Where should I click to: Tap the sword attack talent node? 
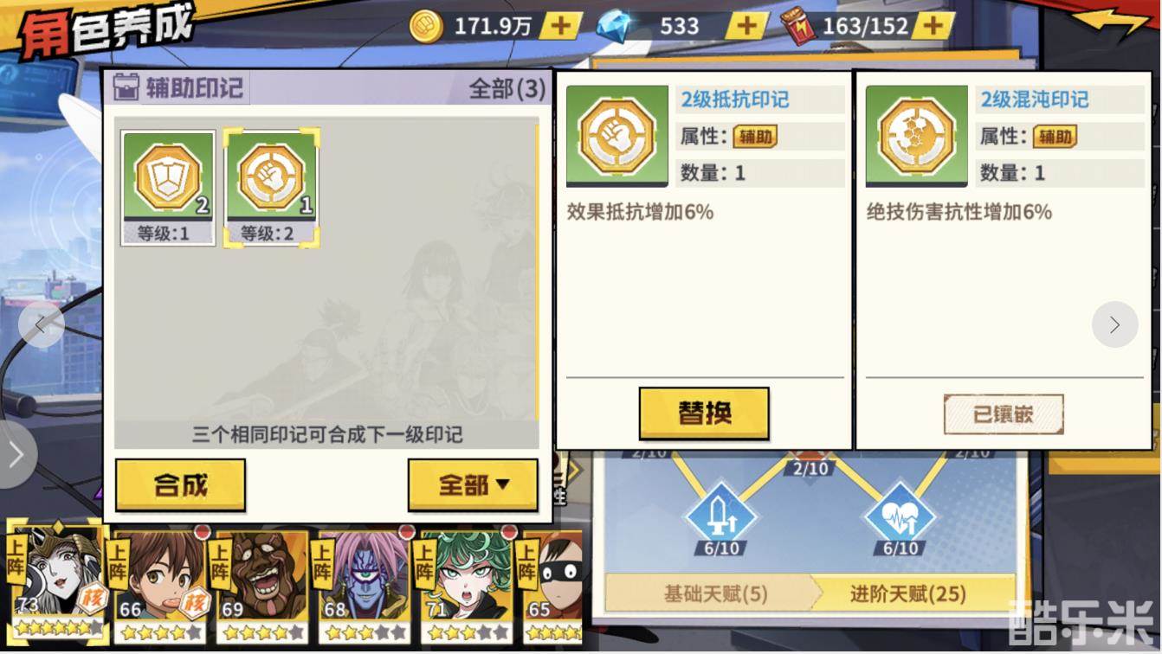(720, 519)
